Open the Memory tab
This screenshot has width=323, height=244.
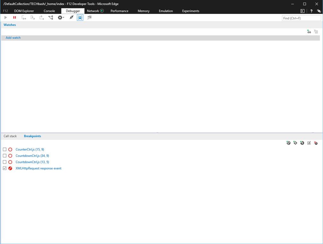(x=144, y=11)
